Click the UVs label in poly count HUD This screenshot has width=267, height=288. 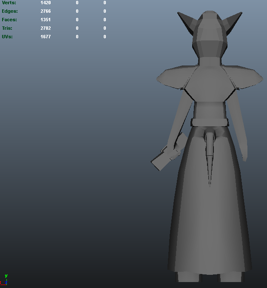pyautogui.click(x=7, y=37)
